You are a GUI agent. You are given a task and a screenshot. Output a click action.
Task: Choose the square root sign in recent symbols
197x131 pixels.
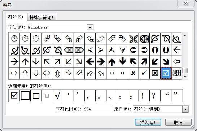coord(57,96)
